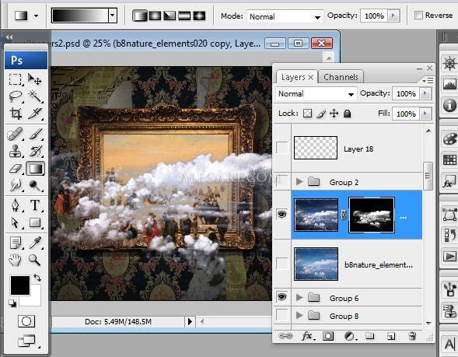This screenshot has width=458, height=357.
Task: Select the Pen tool
Action: (x=16, y=205)
